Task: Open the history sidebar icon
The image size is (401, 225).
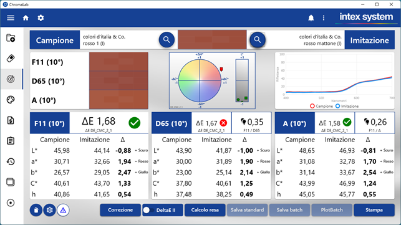Action: [x=11, y=161]
